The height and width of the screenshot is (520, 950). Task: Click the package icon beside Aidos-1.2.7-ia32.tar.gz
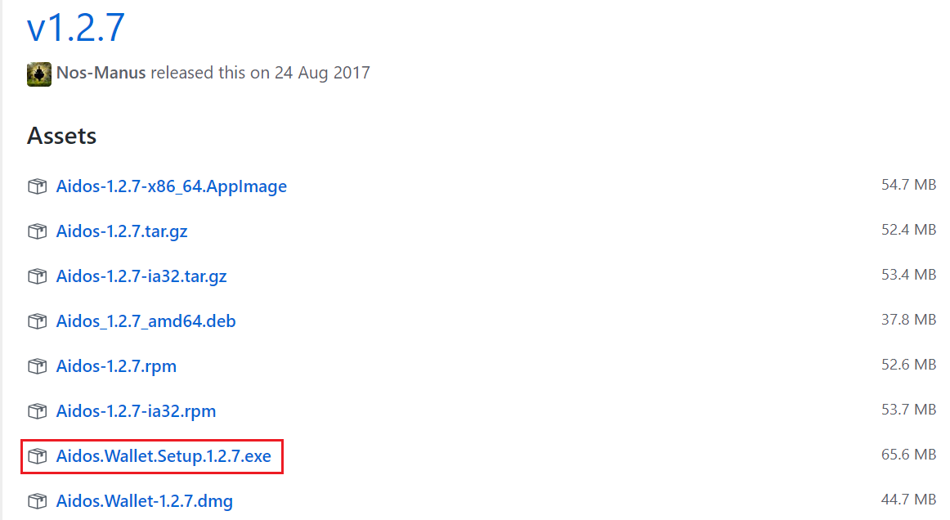coord(37,276)
